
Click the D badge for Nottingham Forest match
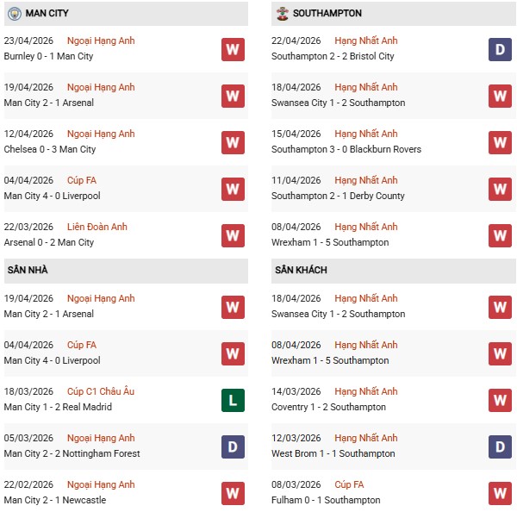[x=233, y=446]
